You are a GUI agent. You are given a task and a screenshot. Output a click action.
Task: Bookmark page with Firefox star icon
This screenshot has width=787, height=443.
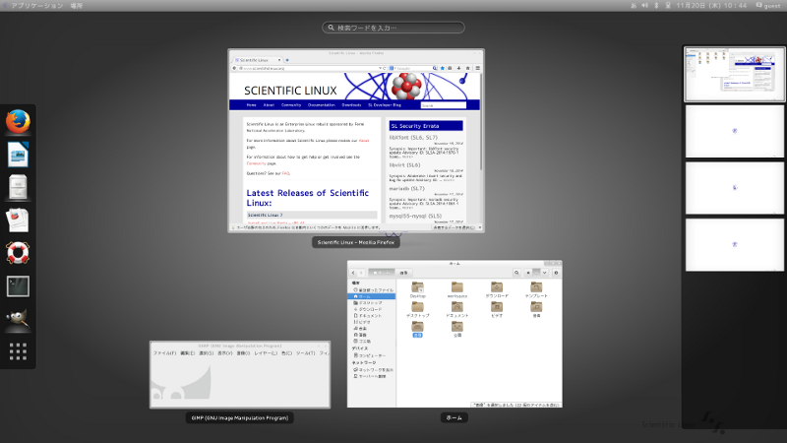click(x=442, y=68)
